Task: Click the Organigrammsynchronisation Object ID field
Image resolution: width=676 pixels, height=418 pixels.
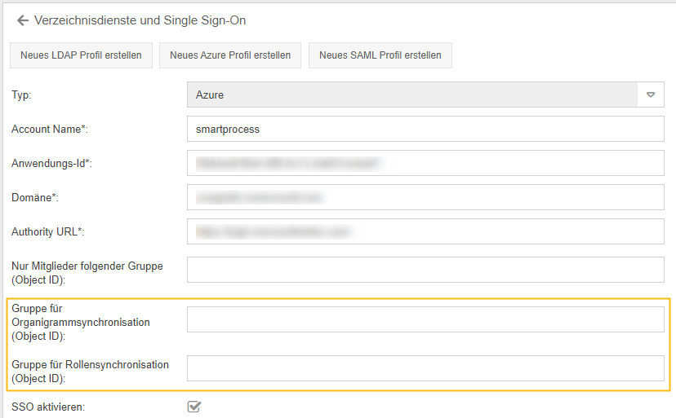Action: [x=425, y=320]
